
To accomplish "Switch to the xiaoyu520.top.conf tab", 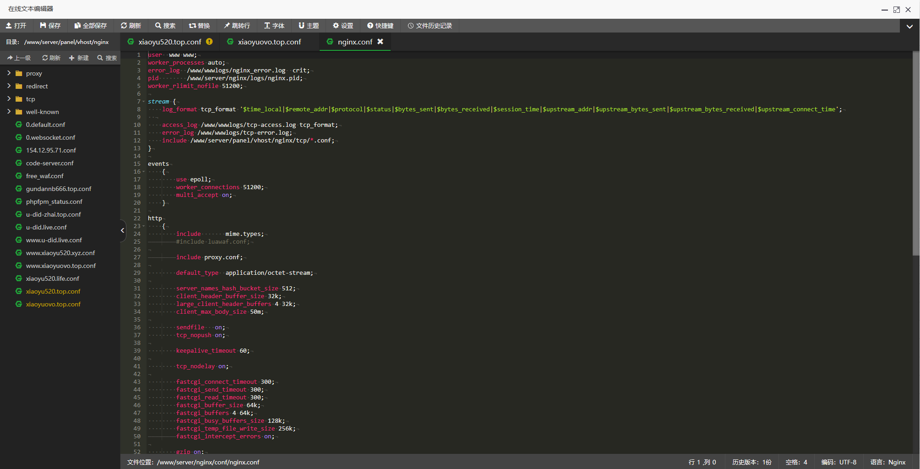I will [x=169, y=42].
